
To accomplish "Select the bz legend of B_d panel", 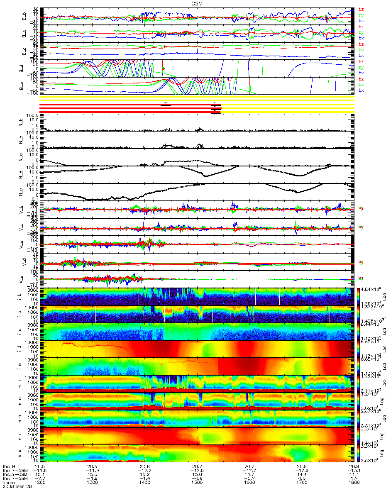I will (361, 61).
